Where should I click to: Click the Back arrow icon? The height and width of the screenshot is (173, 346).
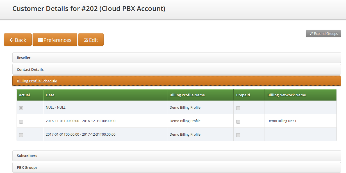pos(12,40)
